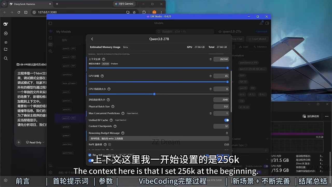The height and width of the screenshot is (187, 332).
Task: Click Load Model button
Action: 257,39
